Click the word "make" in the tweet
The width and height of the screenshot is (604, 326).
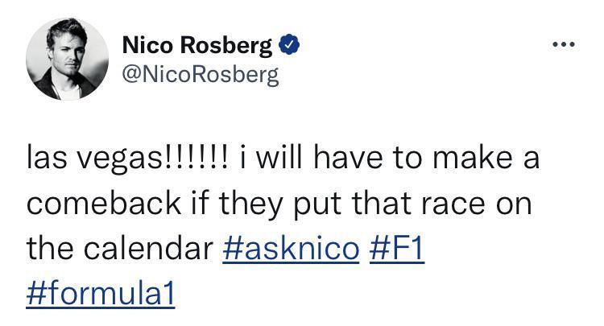473,159
